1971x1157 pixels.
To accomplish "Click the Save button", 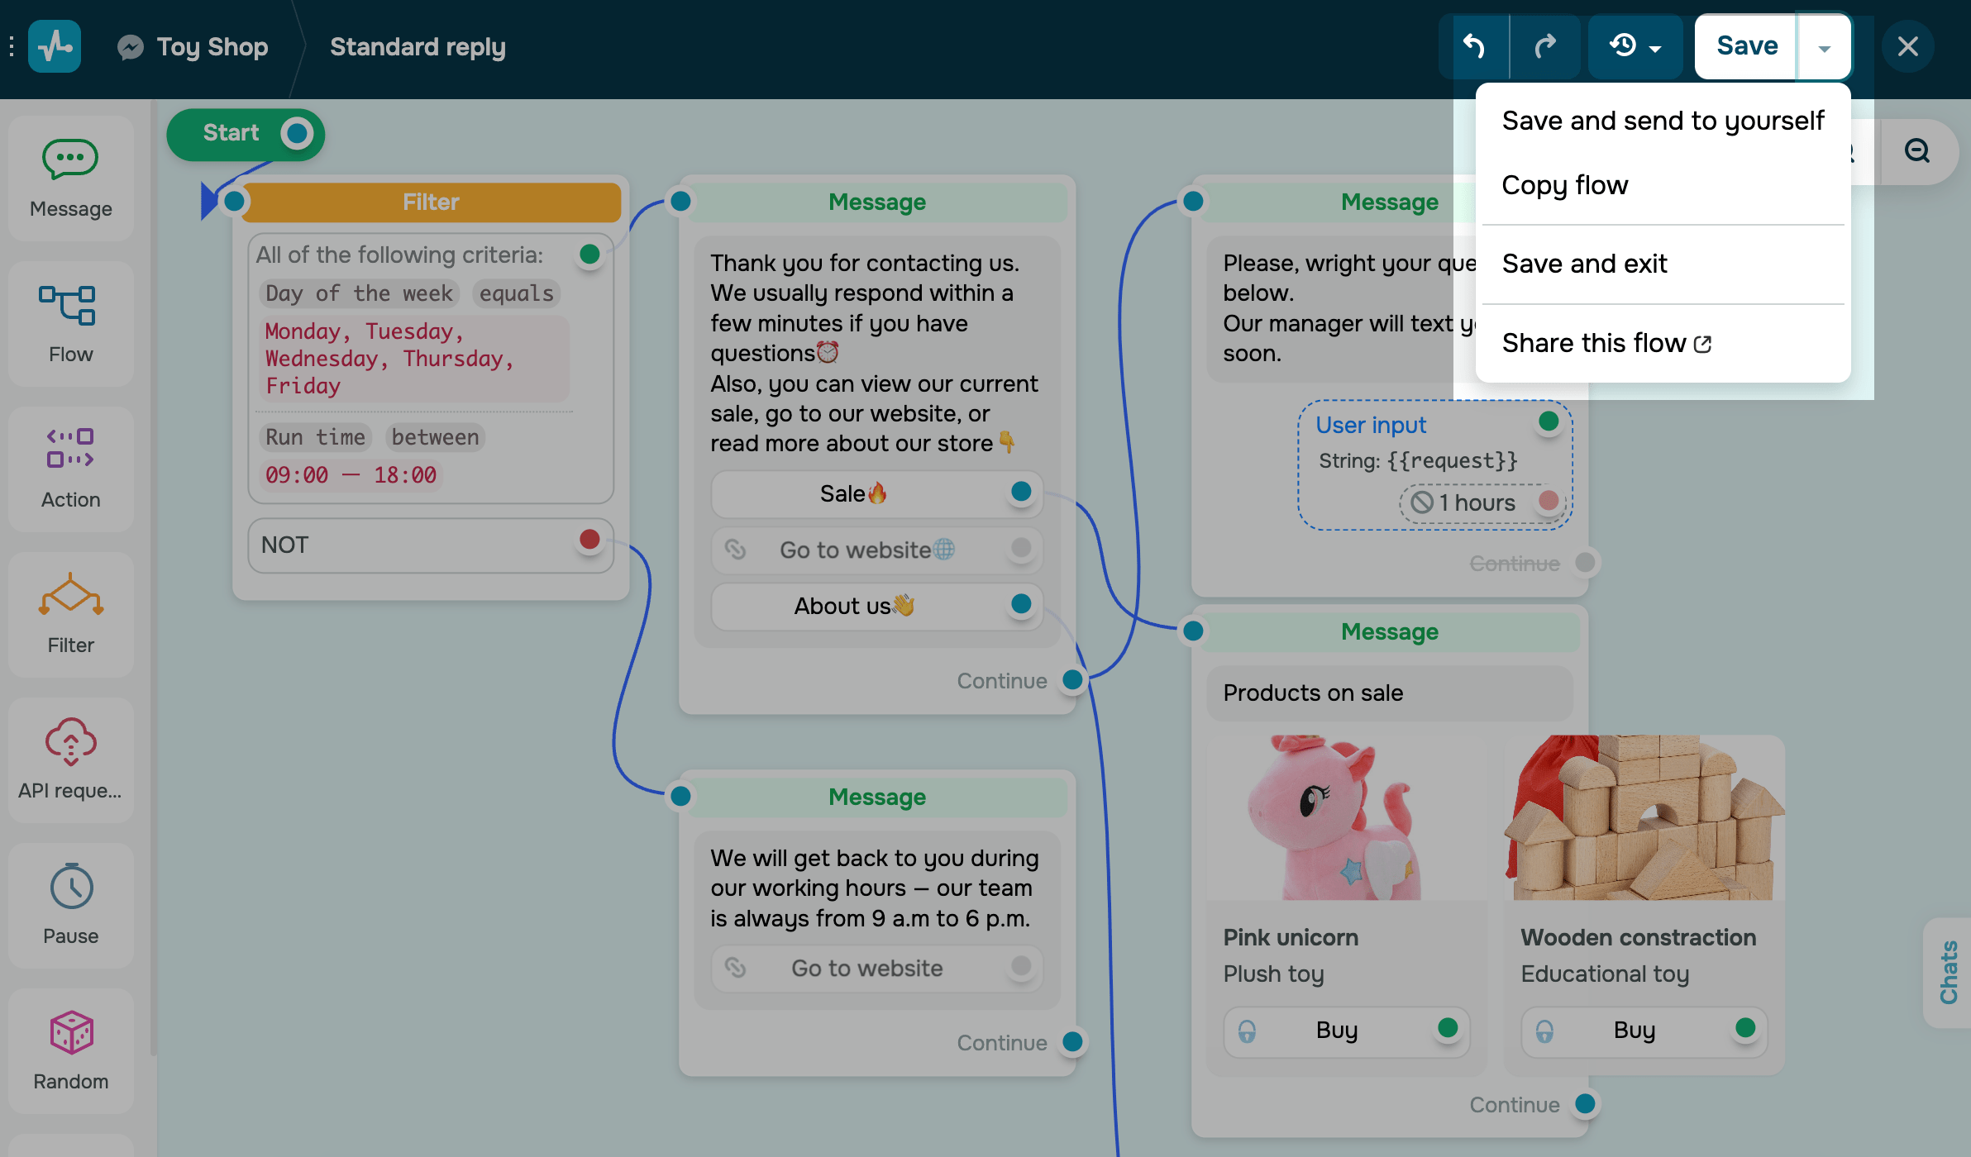I will [x=1746, y=46].
